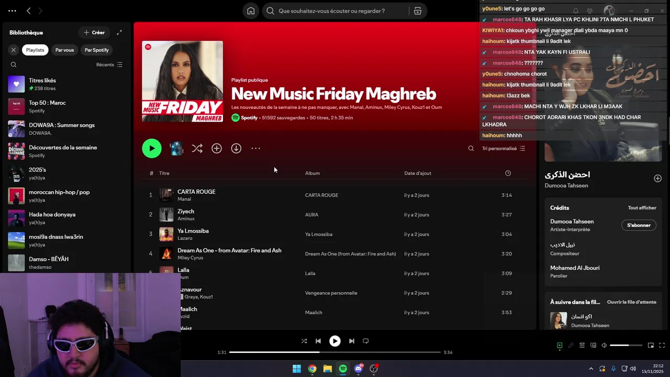Add current song to Liked with plus

tap(657, 179)
